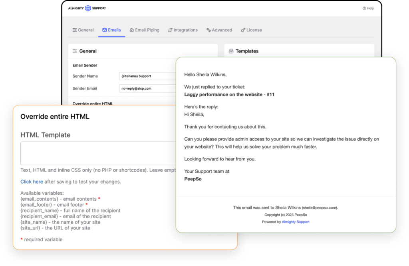The height and width of the screenshot is (266, 409).
Task: Switch to the License tab
Action: (x=252, y=30)
